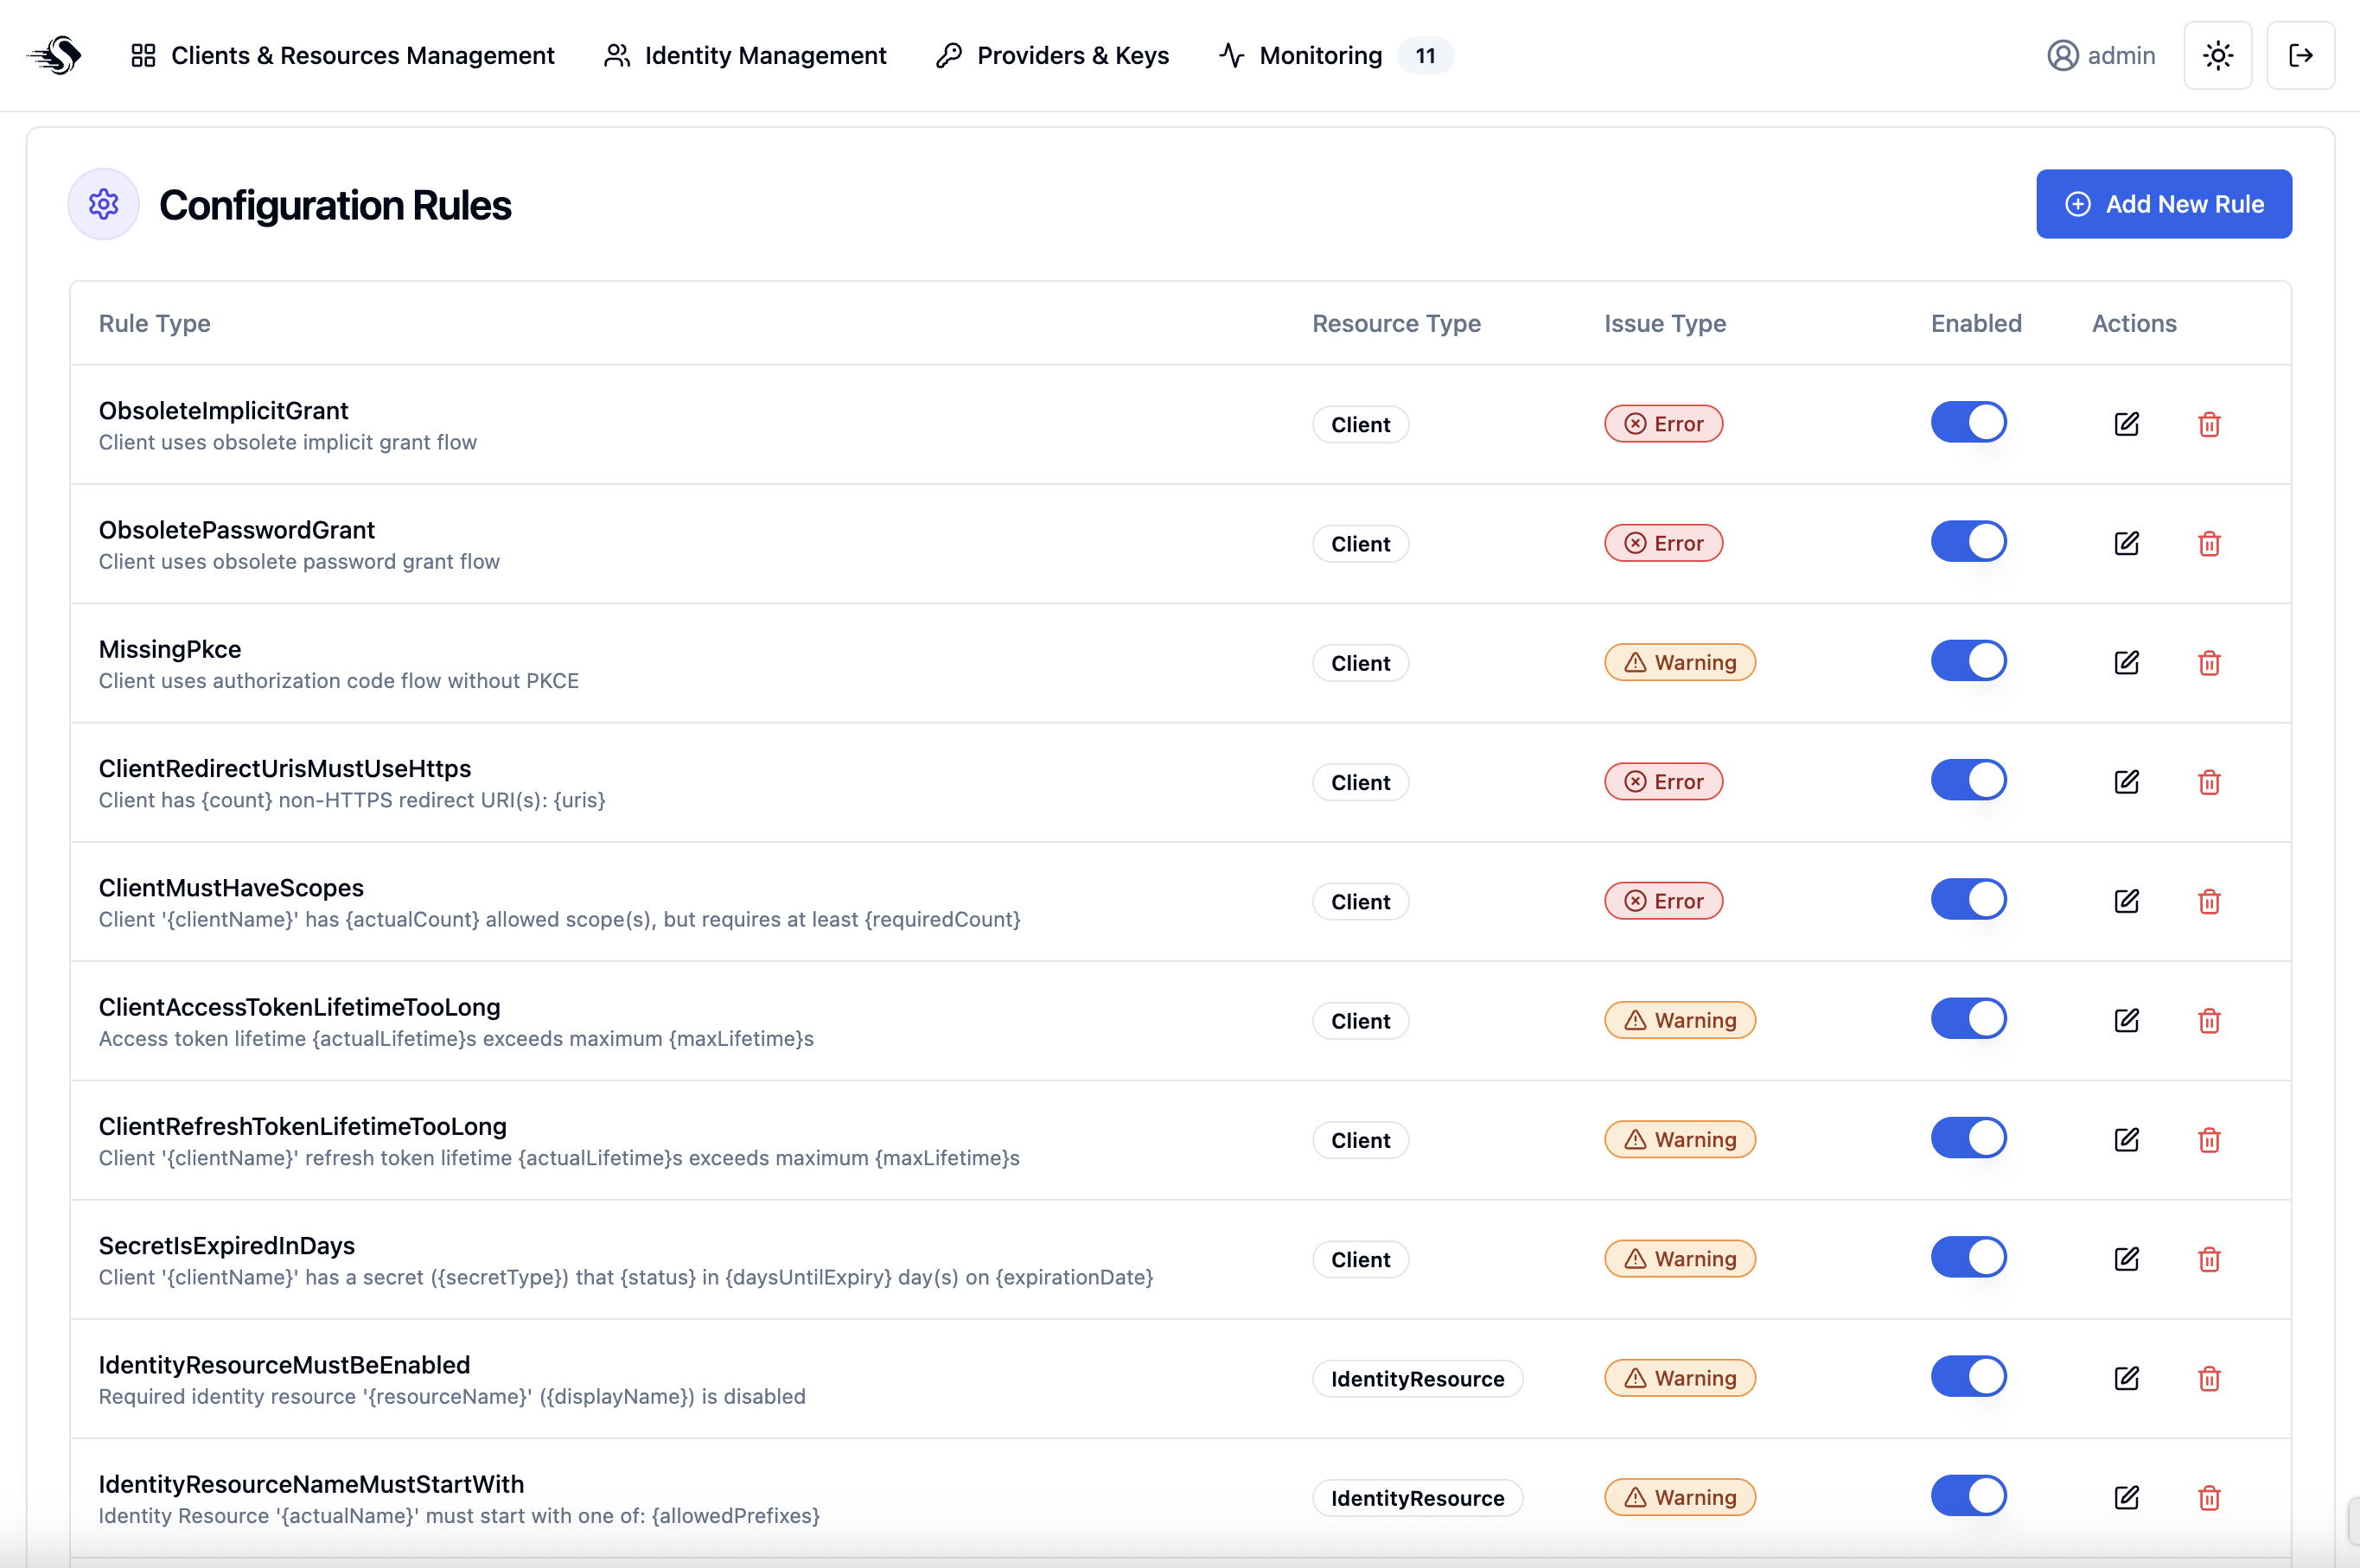Delete the ClientRedirectUrisMustUseHttps rule

pos(2209,782)
